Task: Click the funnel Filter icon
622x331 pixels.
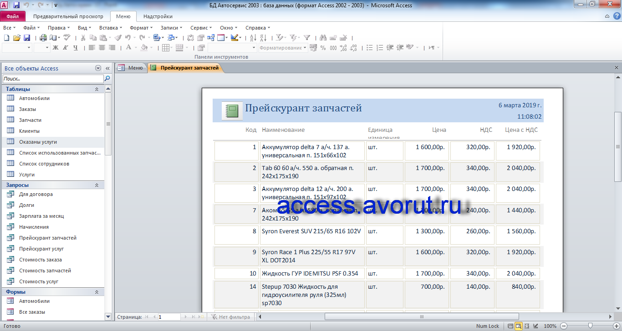Action: tap(307, 38)
